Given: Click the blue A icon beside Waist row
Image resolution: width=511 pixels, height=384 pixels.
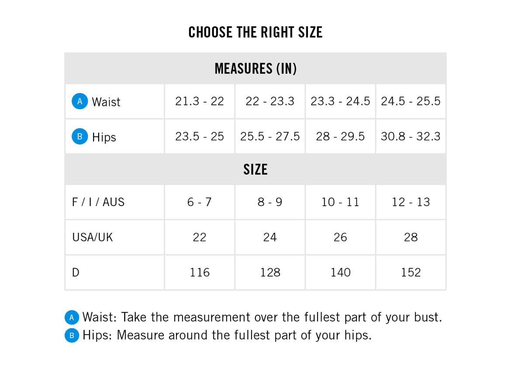Looking at the screenshot, I should tap(80, 101).
